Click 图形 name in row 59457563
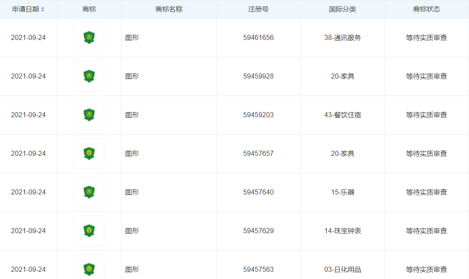Image resolution: width=469 pixels, height=279 pixels. tap(132, 269)
